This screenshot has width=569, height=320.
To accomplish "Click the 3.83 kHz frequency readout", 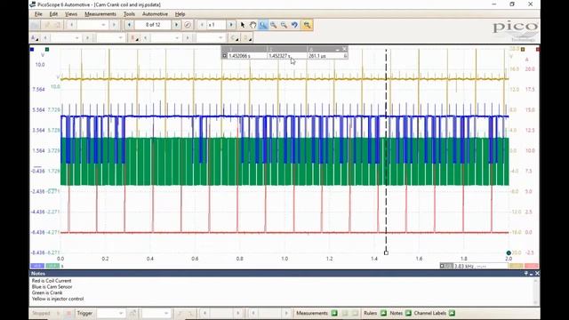I will tap(465, 266).
